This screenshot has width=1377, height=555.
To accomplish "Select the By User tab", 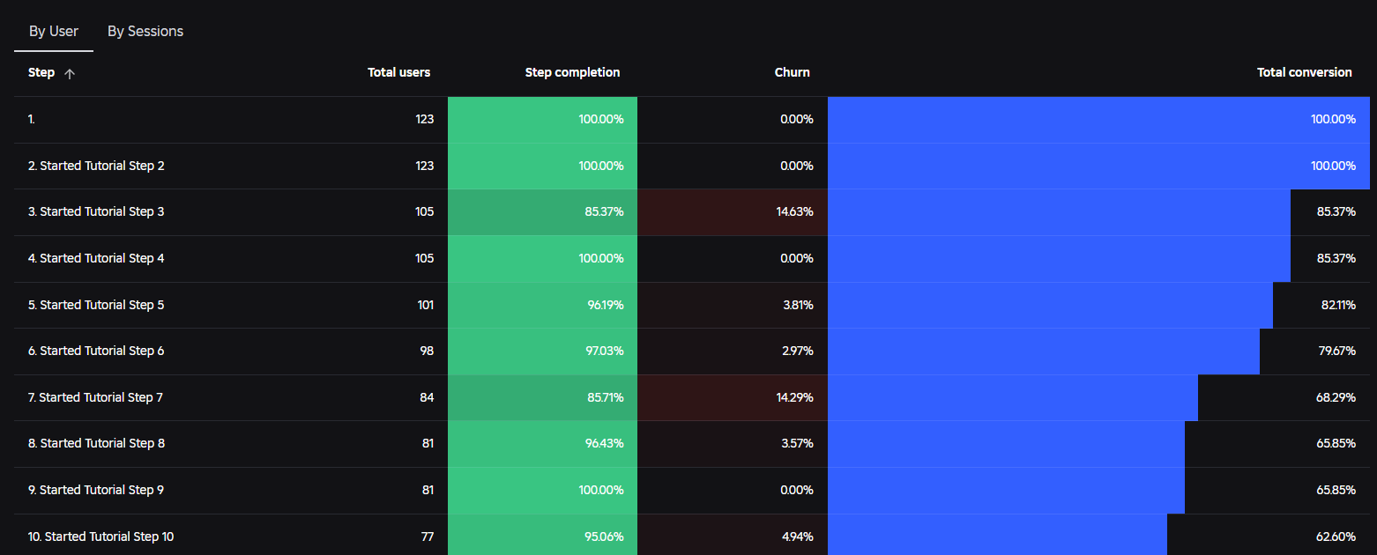I will [x=54, y=31].
